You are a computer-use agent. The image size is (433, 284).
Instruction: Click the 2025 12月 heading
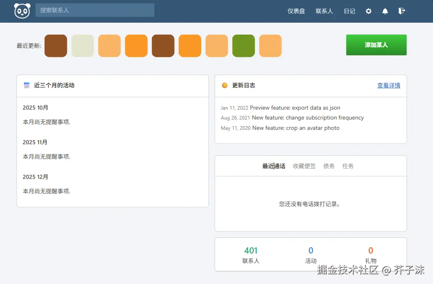(x=35, y=177)
